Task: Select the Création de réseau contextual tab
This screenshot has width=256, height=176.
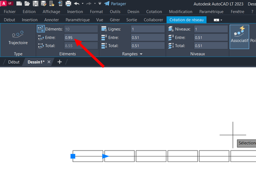Action: 186,20
